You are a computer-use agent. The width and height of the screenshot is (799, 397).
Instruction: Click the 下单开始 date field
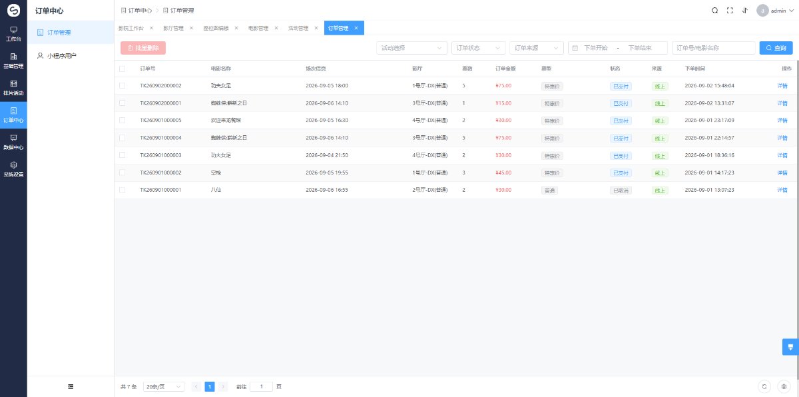596,48
